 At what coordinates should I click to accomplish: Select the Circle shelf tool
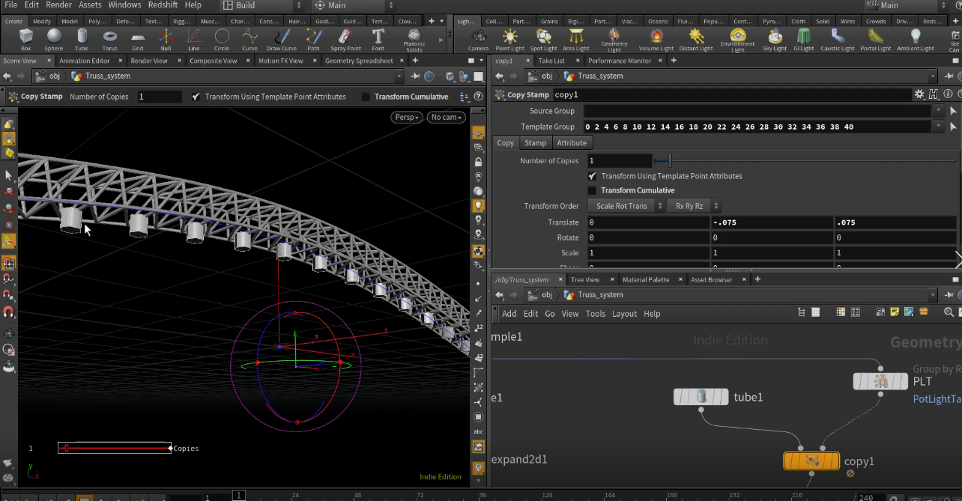click(x=222, y=39)
